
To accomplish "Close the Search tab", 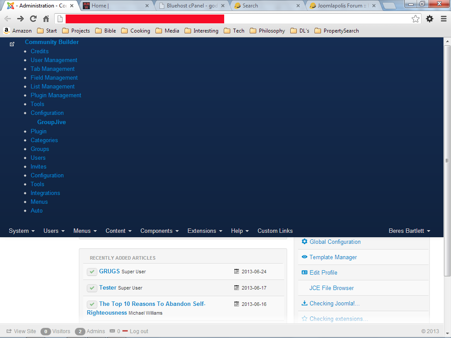I will 298,6.
